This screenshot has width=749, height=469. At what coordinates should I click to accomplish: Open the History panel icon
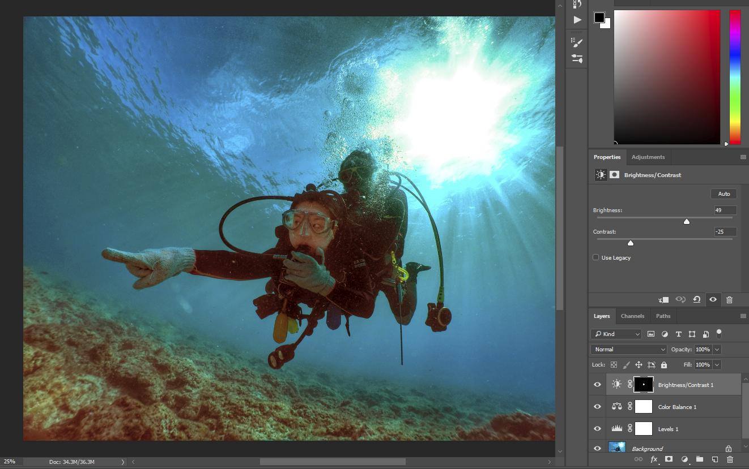(577, 4)
